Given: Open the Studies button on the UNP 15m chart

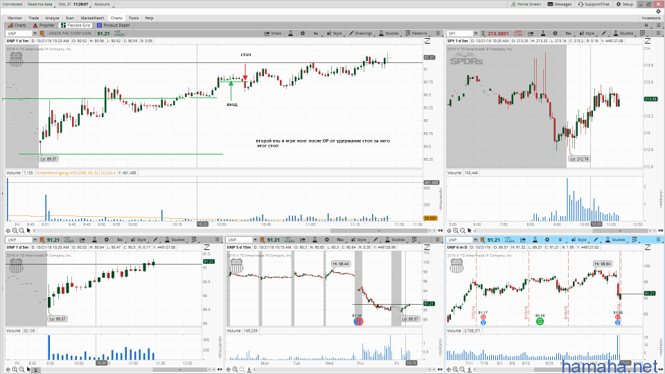Looking at the screenshot, I should 395,240.
